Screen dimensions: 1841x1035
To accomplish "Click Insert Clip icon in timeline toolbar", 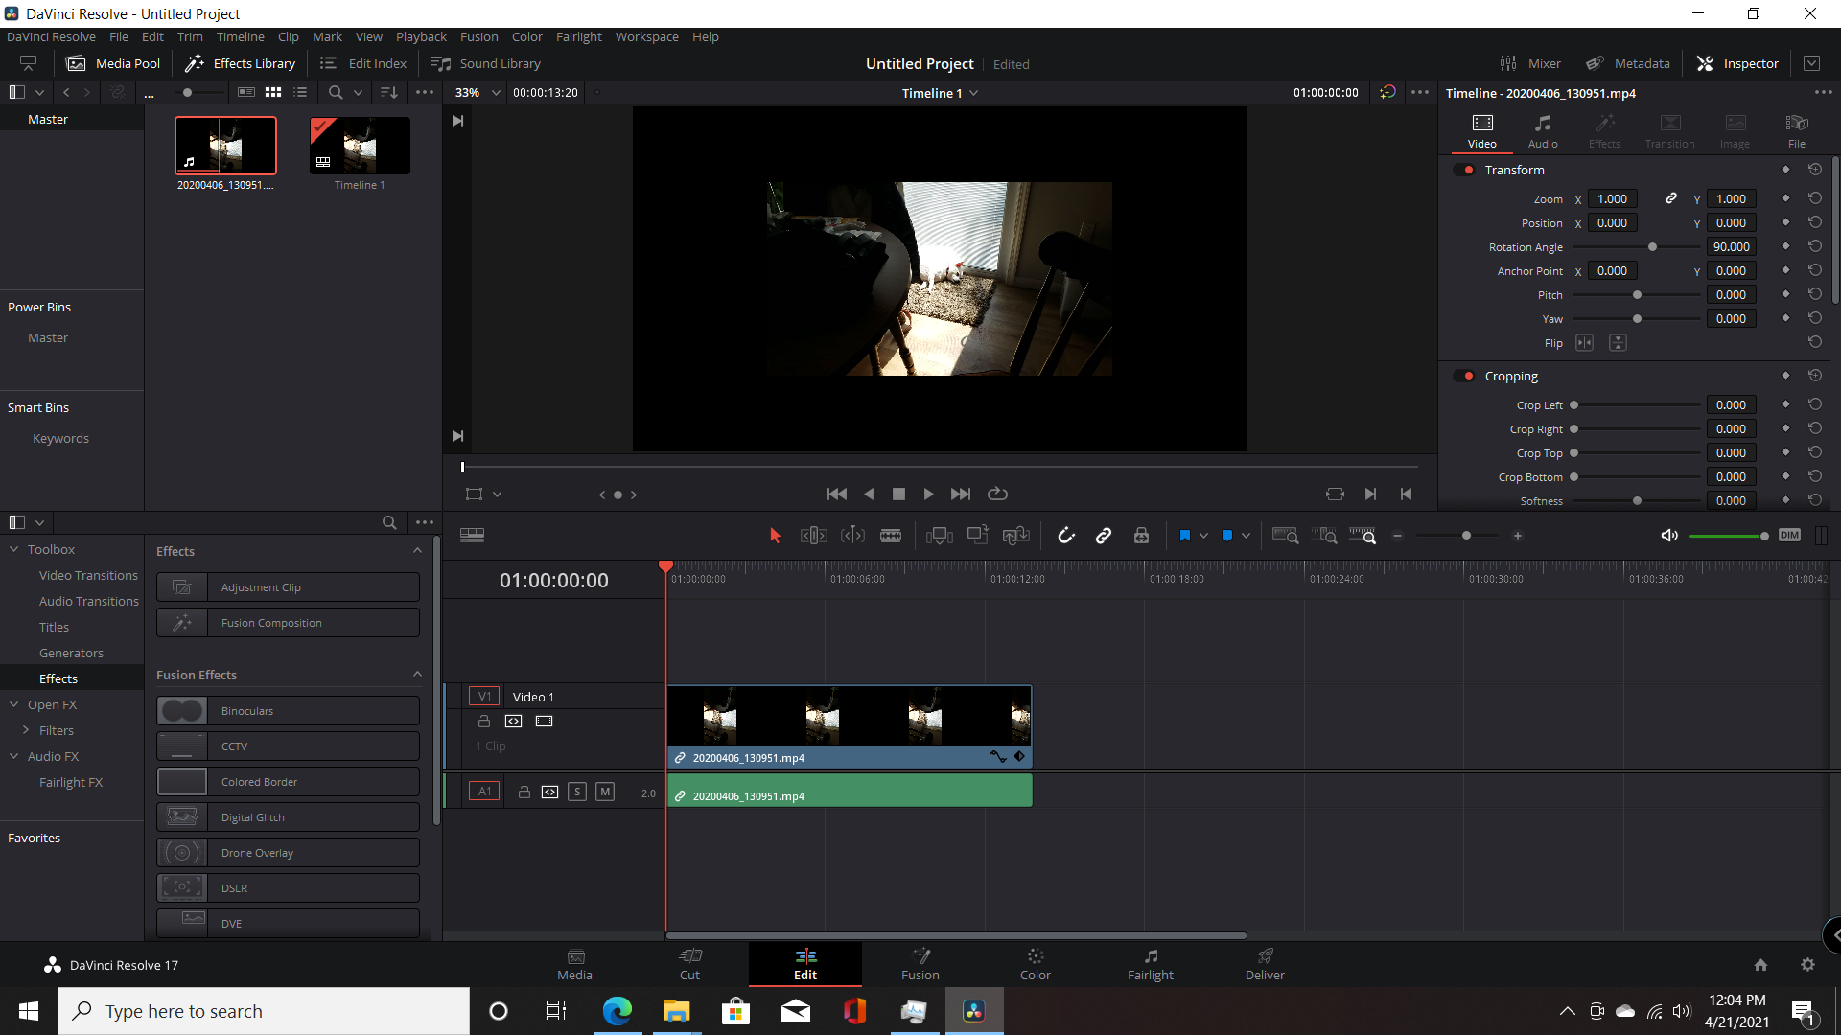I will [940, 536].
